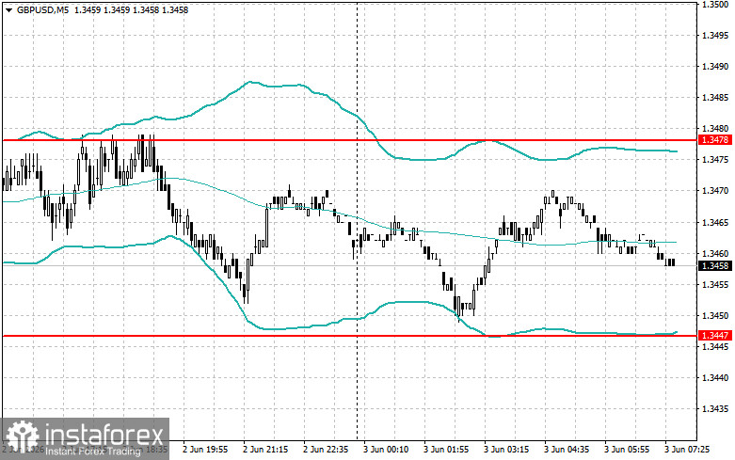Viewport: 735px width, 460px height.
Task: Click the black 1.3458 current price tag
Action: (x=714, y=266)
